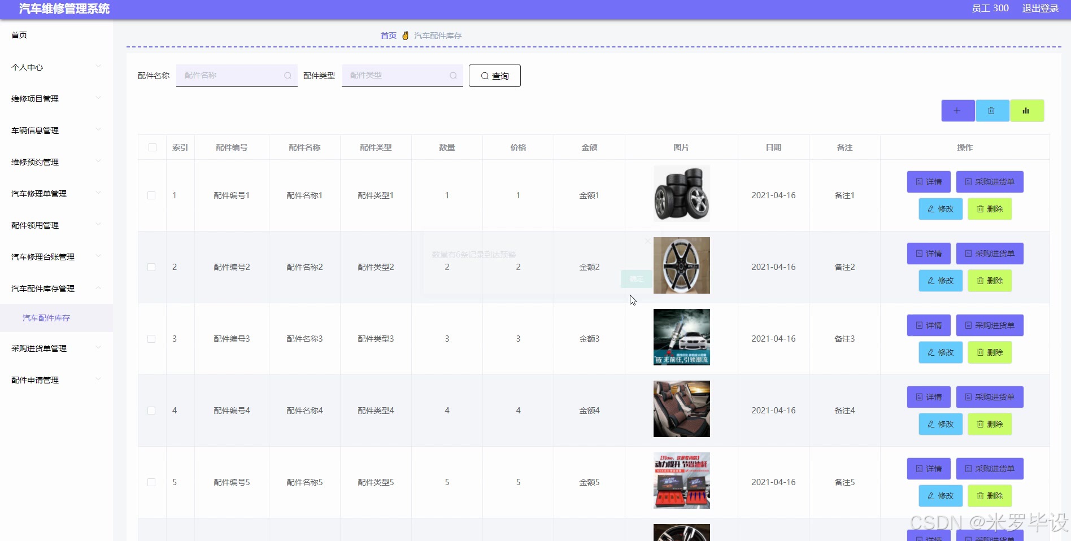1071x541 pixels.
Task: Click the batch delete trash icon button
Action: click(992, 111)
